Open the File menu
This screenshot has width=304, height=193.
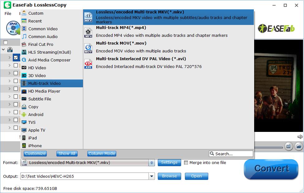(8, 13)
